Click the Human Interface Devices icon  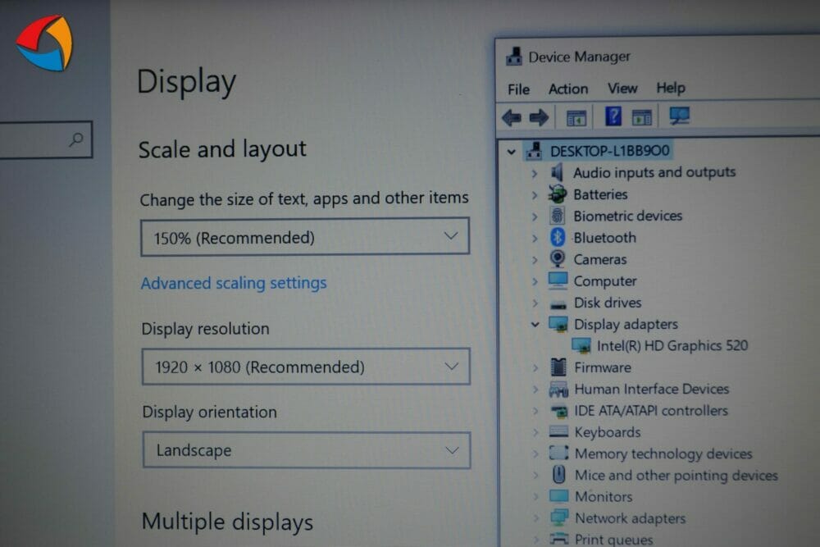click(558, 389)
